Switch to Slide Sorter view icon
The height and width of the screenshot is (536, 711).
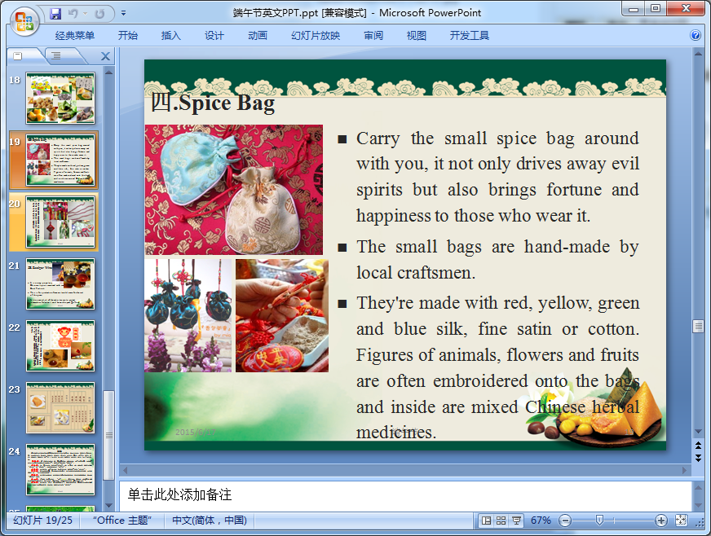[501, 521]
